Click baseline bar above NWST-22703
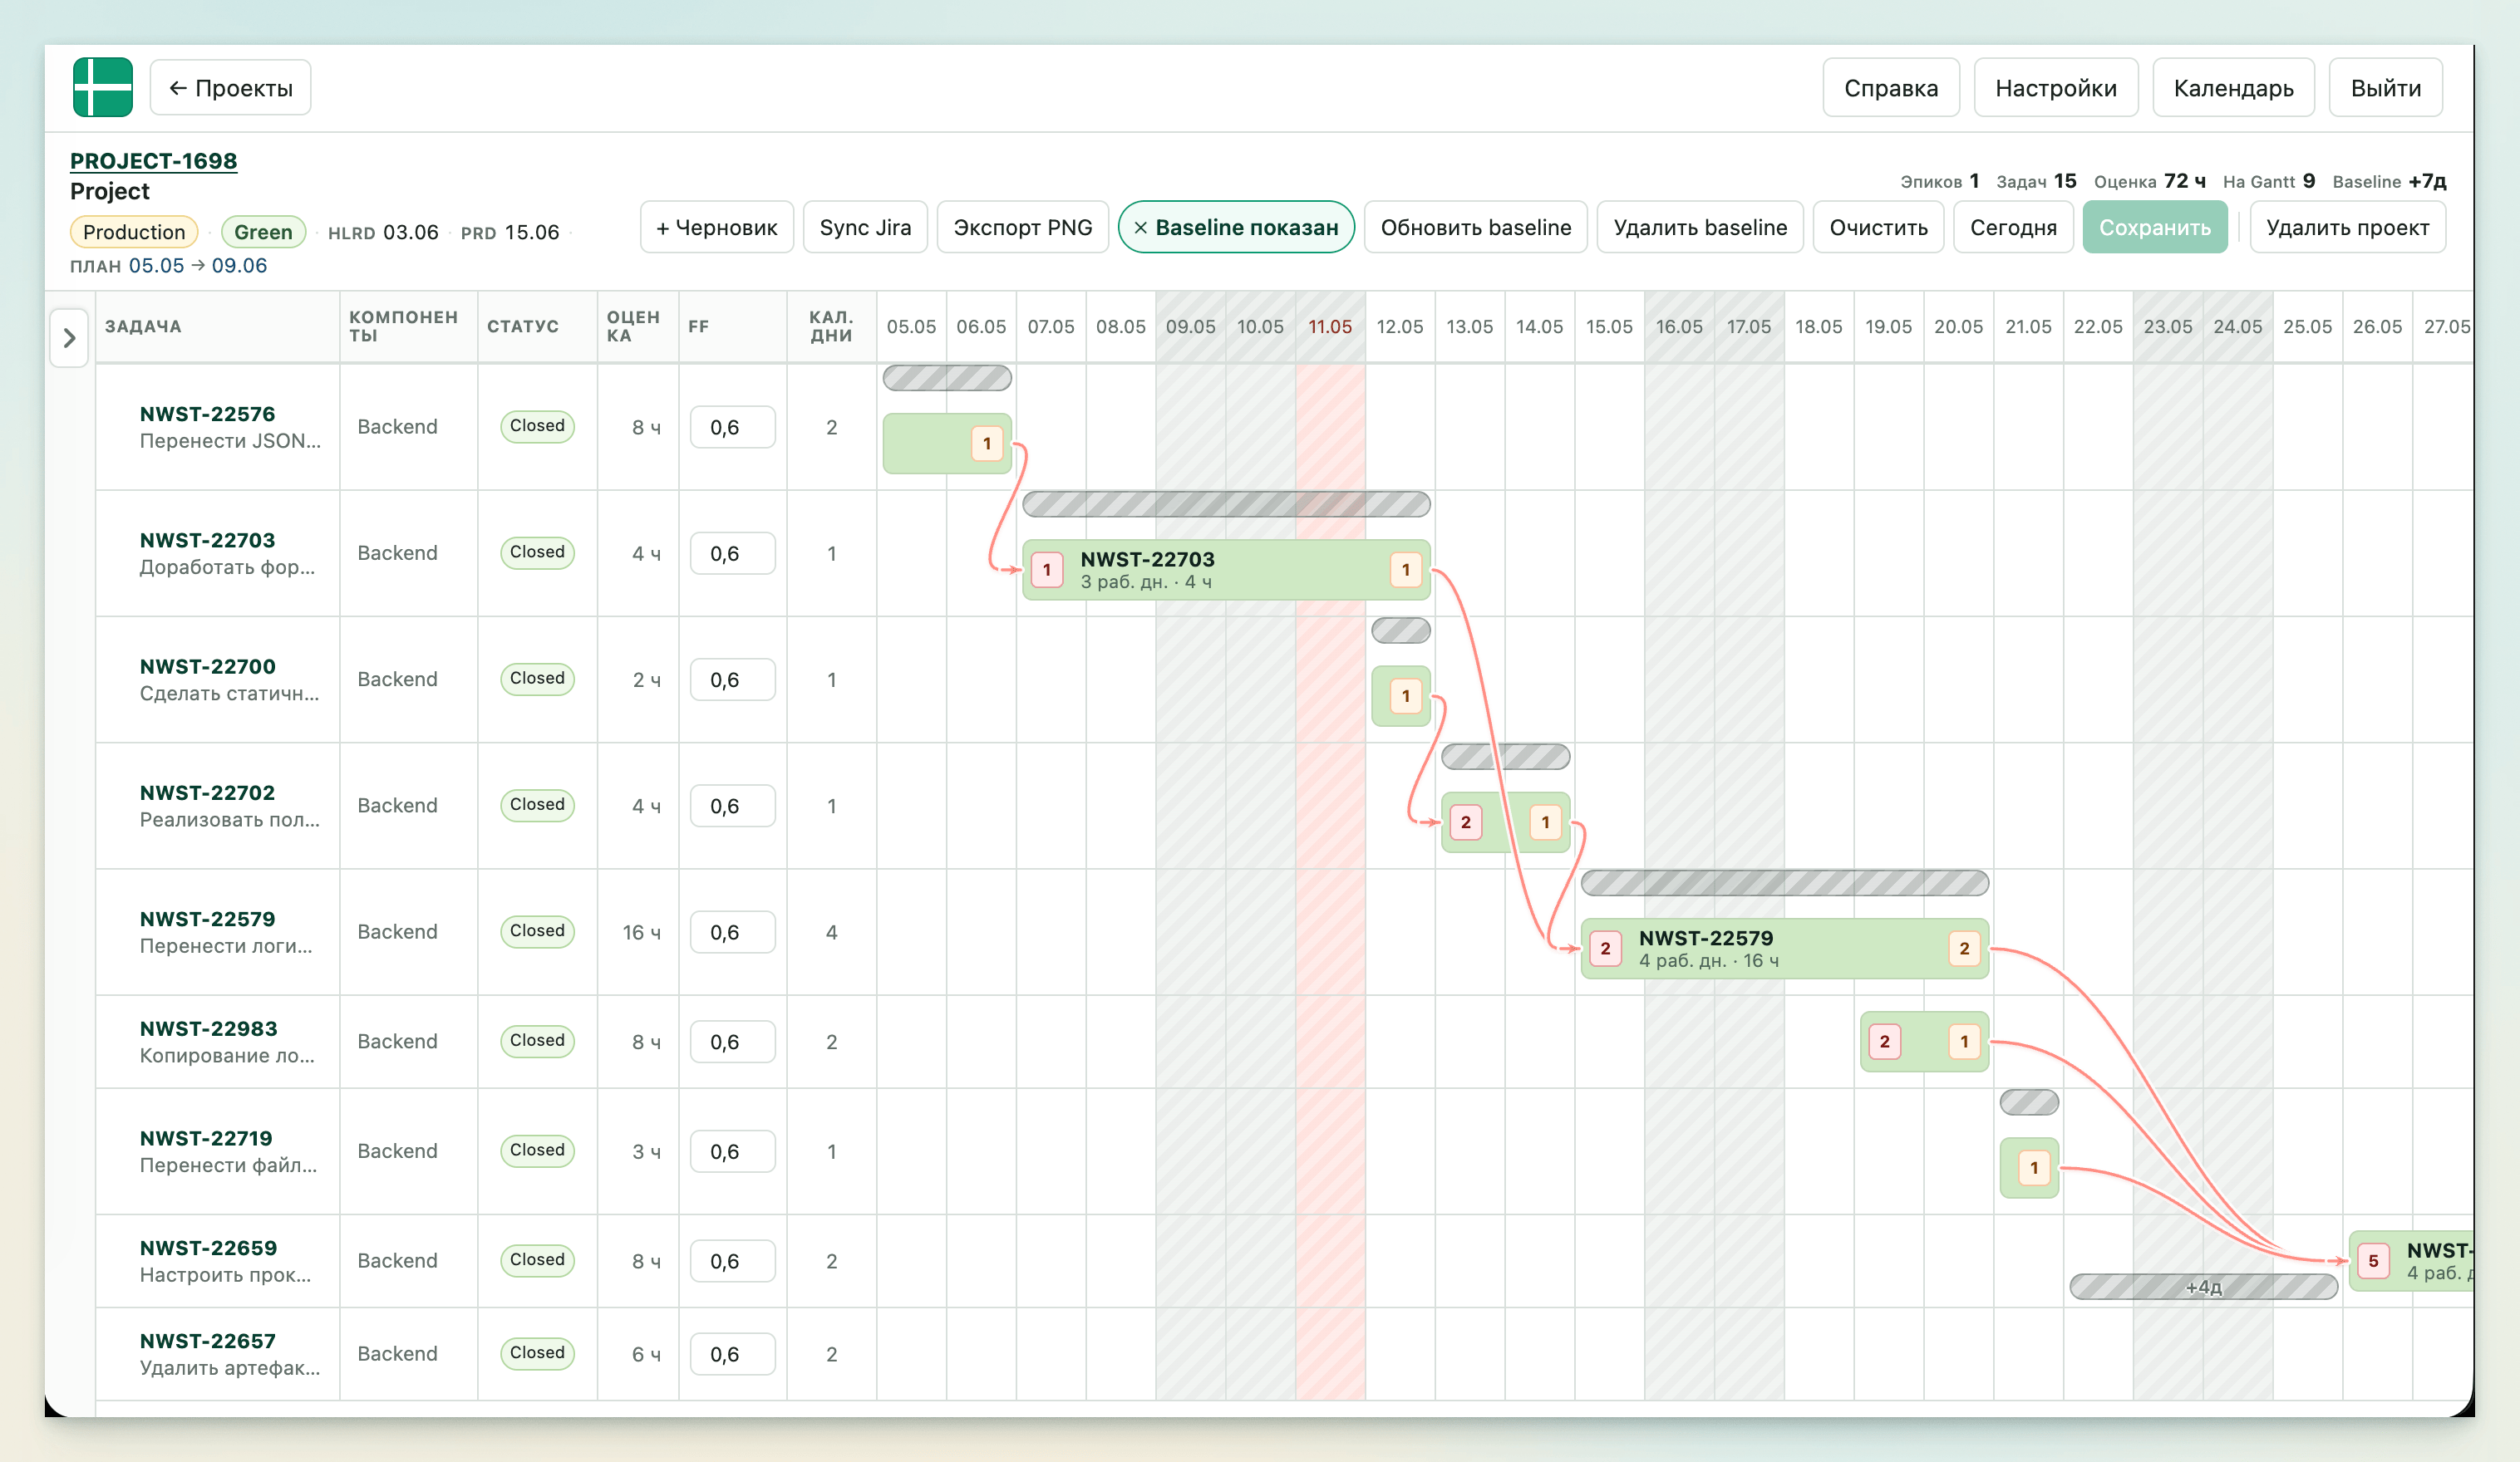This screenshot has height=1462, width=2520. [1226, 503]
